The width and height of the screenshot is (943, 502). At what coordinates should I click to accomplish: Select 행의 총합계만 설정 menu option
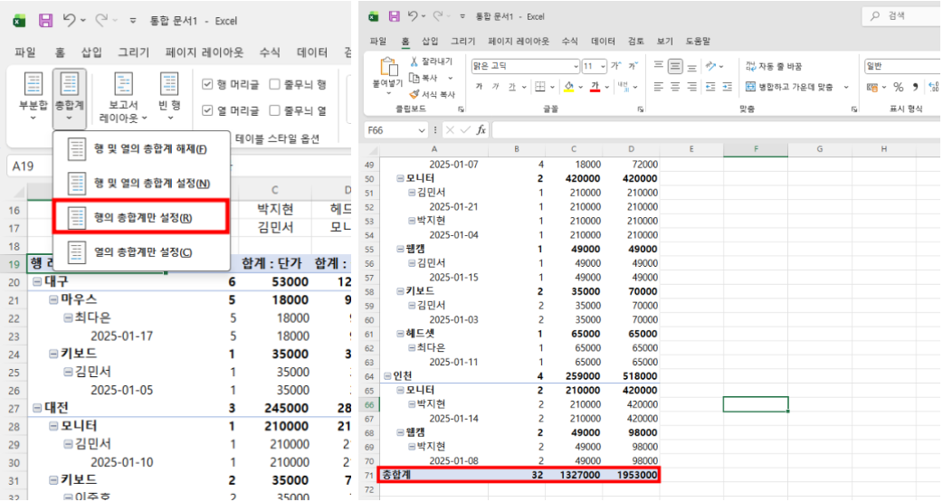click(x=142, y=218)
